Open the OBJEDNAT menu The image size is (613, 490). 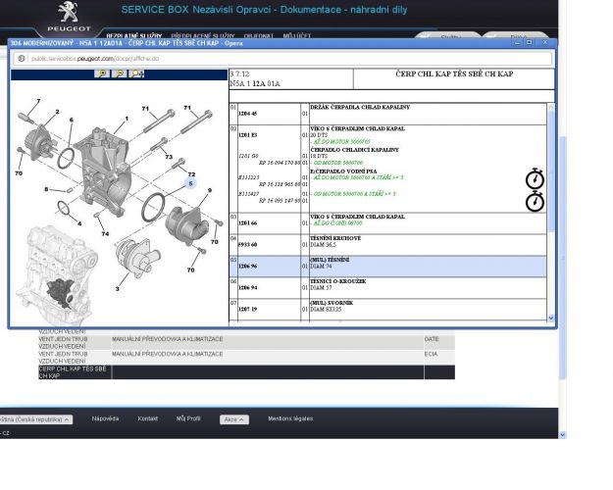tap(258, 35)
